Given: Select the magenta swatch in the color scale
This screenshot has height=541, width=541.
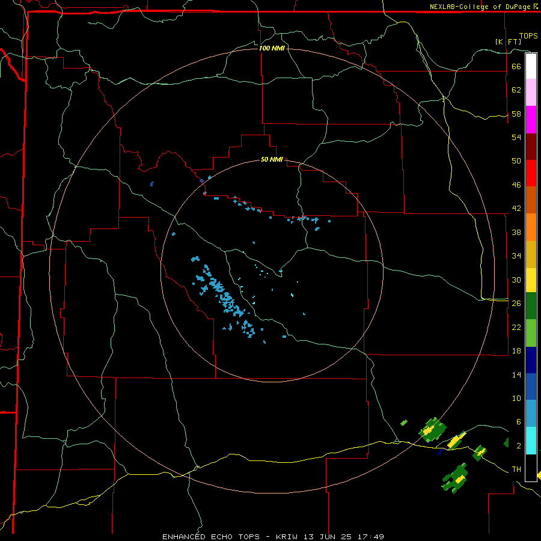Looking at the screenshot, I should point(531,120).
